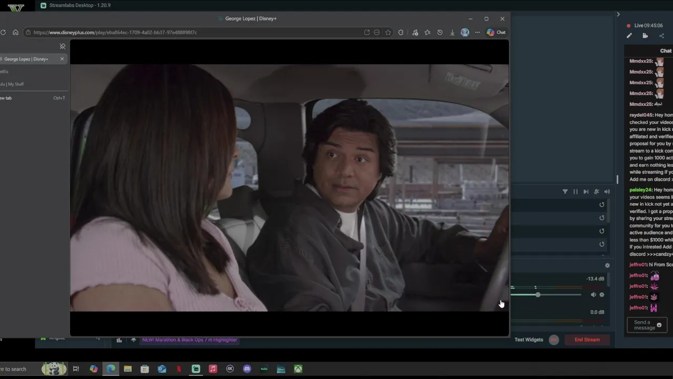Open Copilot from the taskbar
Image resolution: width=673 pixels, height=379 pixels.
click(94, 369)
